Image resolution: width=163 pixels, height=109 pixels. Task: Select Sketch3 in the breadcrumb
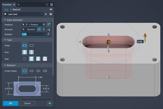click(x=17, y=10)
